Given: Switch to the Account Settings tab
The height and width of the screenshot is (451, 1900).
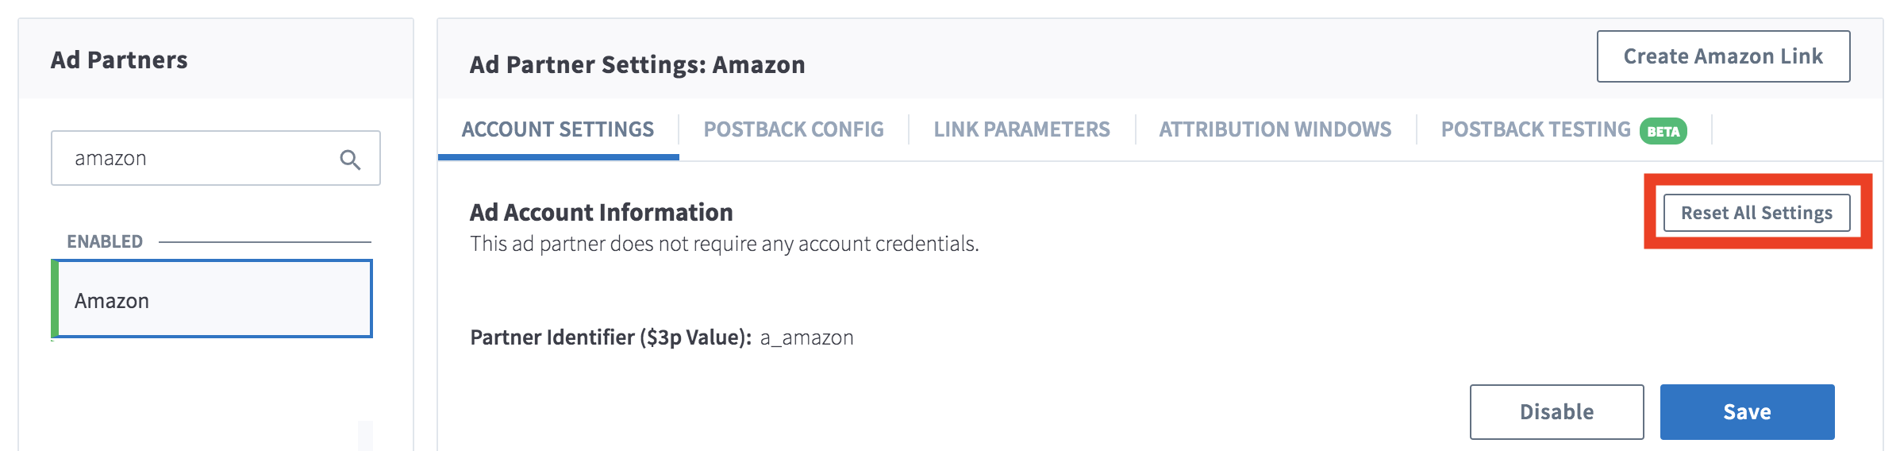Looking at the screenshot, I should (558, 129).
